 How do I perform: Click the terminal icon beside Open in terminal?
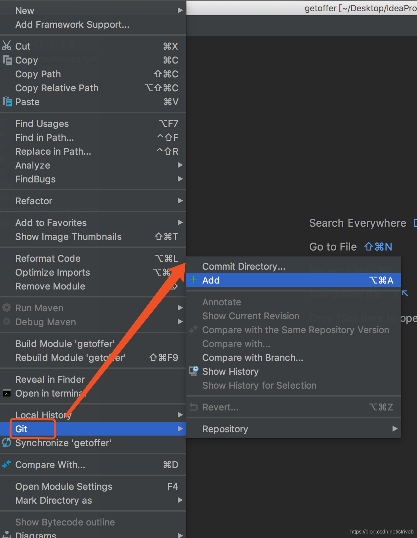coord(7,393)
